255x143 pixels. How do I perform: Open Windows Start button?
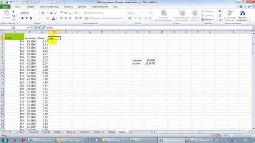pos(5,140)
